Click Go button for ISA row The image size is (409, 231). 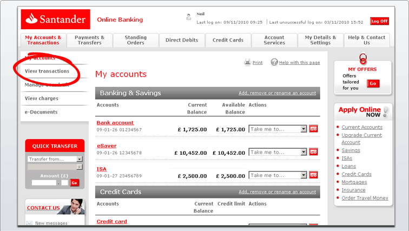click(x=313, y=175)
